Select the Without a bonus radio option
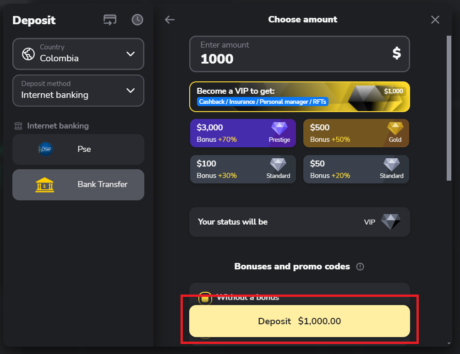The height and width of the screenshot is (354, 460). pos(205,298)
